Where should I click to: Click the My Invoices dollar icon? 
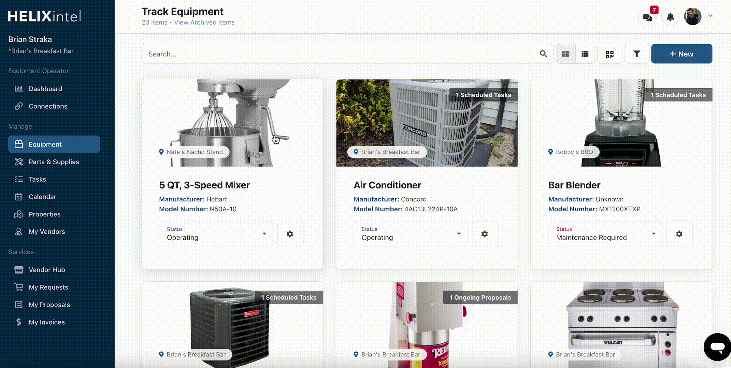click(x=18, y=322)
